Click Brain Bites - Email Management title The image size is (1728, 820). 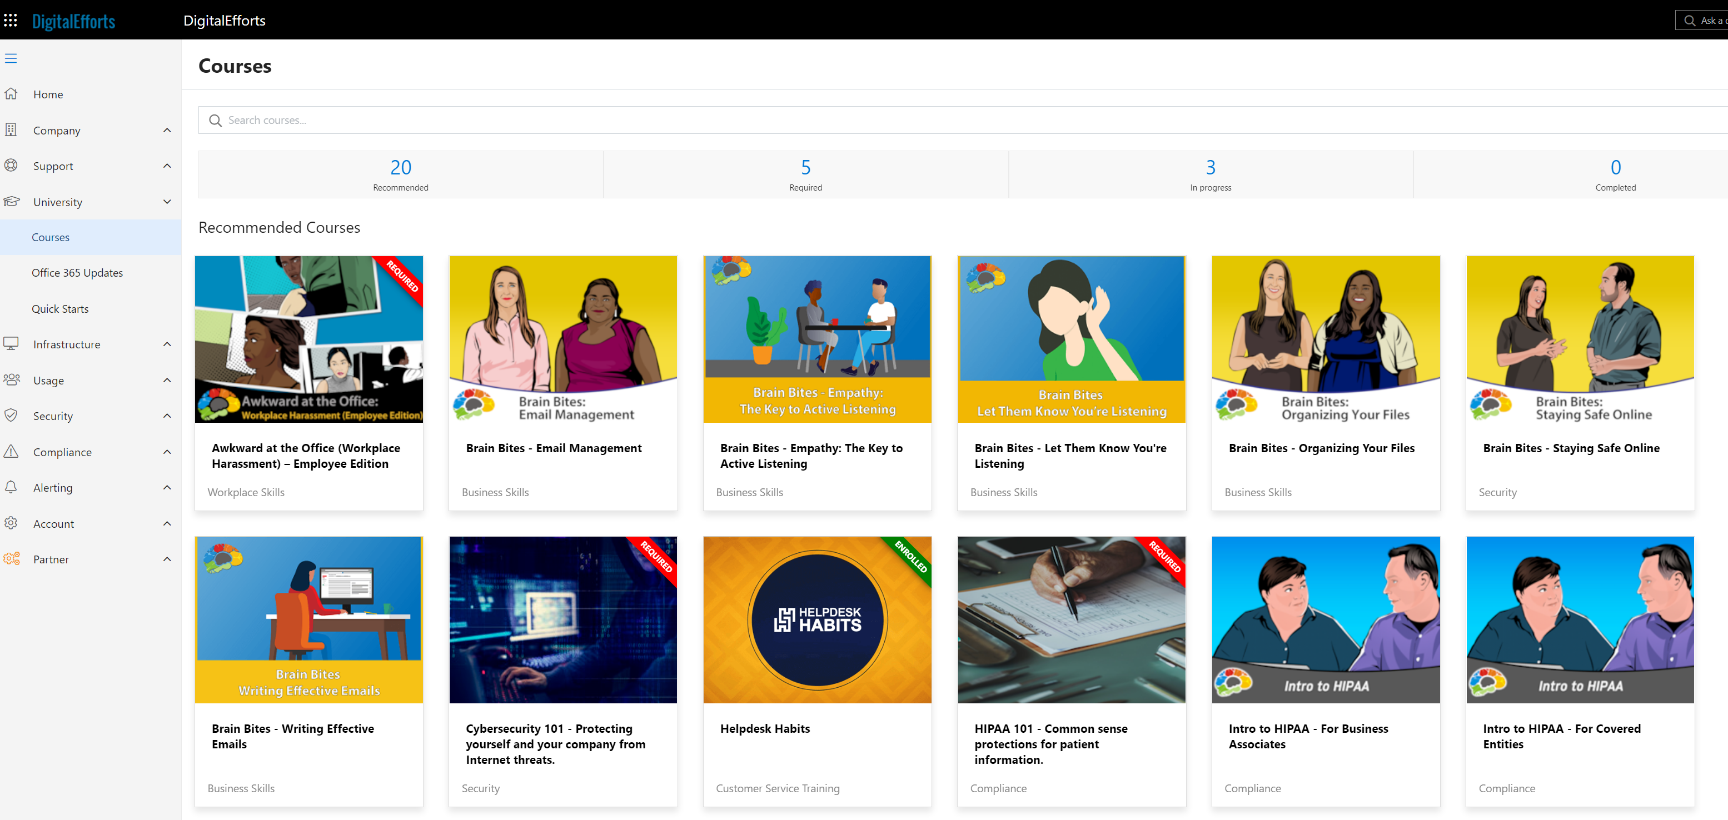coord(554,448)
